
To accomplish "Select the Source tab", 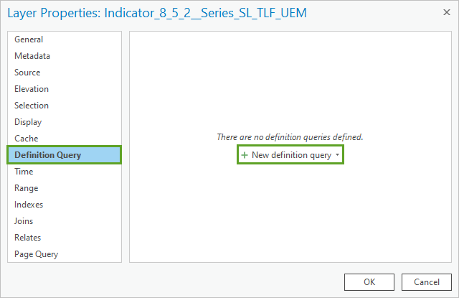I will click(27, 73).
